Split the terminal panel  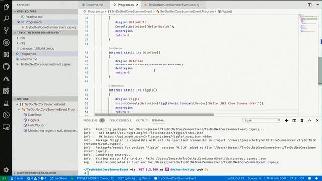[x=294, y=120]
